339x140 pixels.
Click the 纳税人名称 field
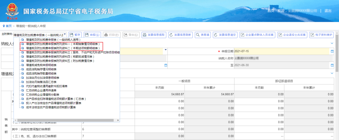point(283,58)
